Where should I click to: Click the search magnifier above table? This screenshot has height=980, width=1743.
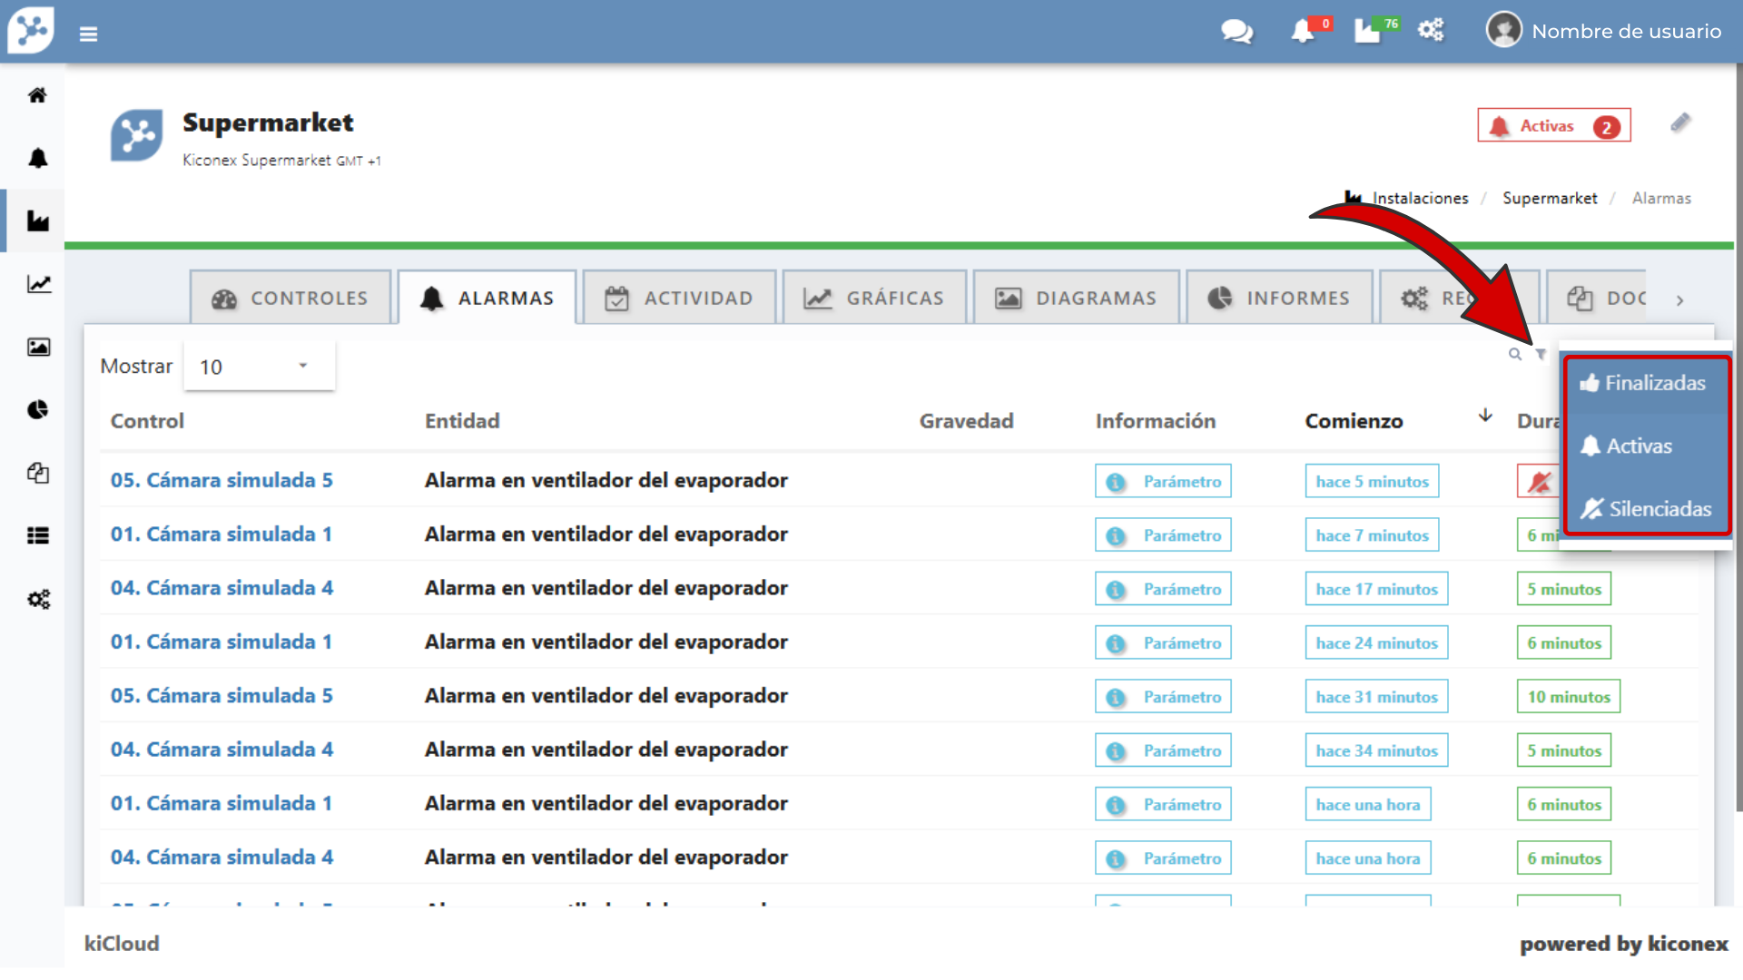pyautogui.click(x=1514, y=355)
